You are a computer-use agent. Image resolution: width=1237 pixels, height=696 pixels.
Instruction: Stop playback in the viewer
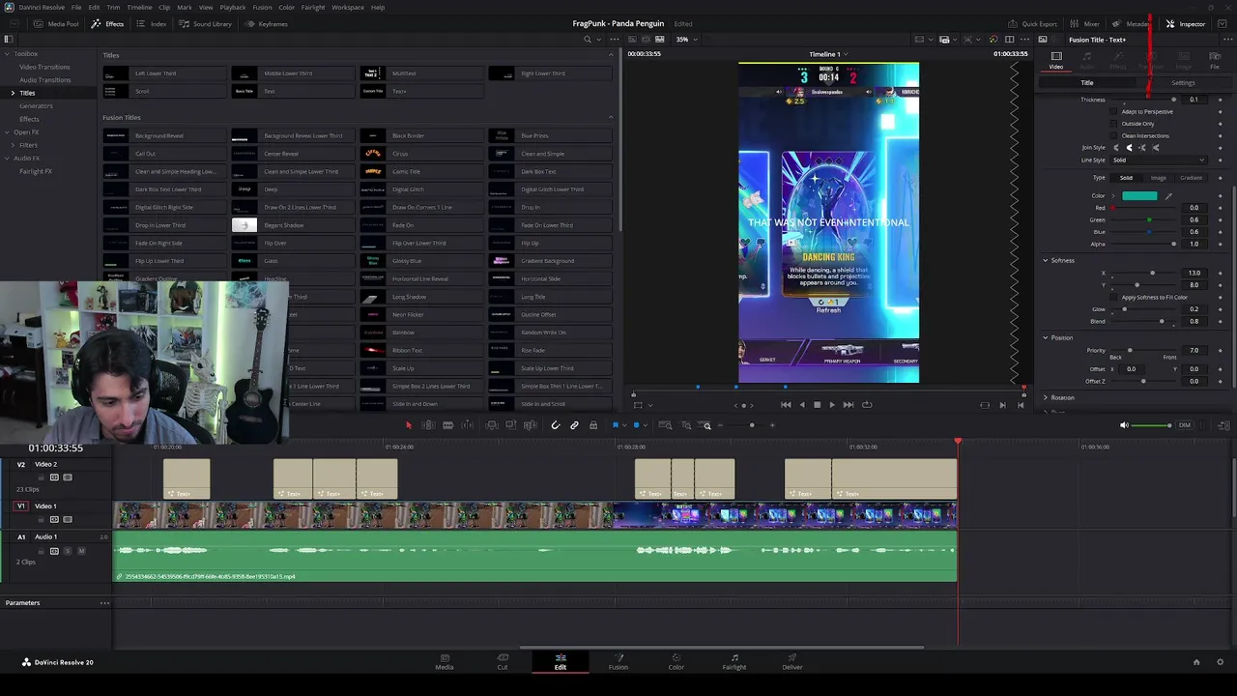tap(817, 405)
